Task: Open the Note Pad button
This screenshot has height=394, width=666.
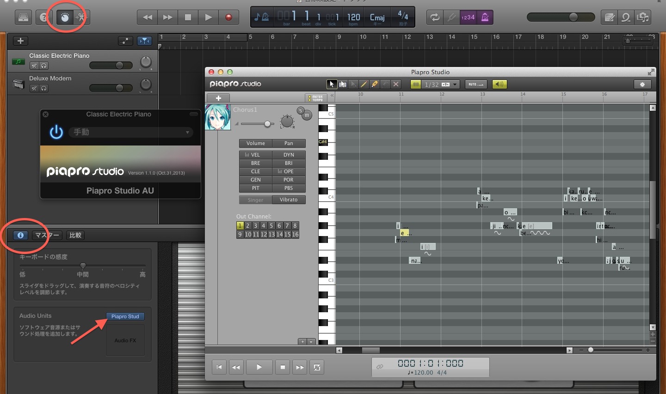Action: pyautogui.click(x=610, y=18)
